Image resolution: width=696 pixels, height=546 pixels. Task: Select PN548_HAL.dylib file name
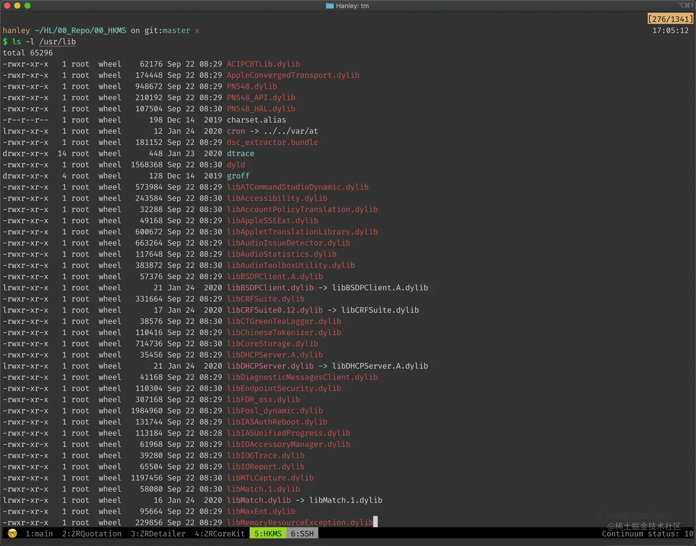tap(261, 109)
